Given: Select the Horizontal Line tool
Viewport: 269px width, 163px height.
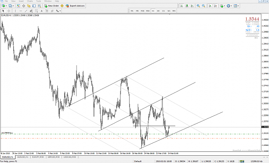Looking at the screenshot, I should click(21, 11).
